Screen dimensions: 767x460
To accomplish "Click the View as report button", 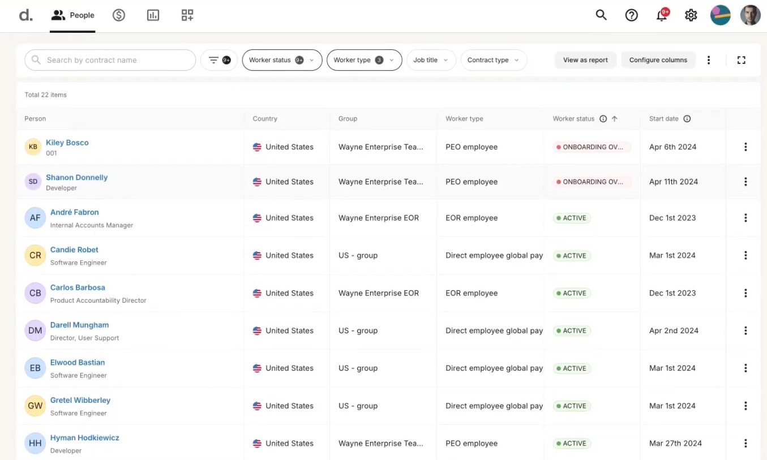I will pyautogui.click(x=585, y=59).
